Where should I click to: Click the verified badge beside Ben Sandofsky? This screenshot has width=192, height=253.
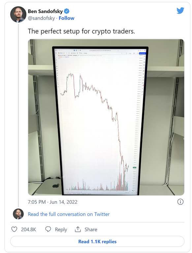point(67,11)
